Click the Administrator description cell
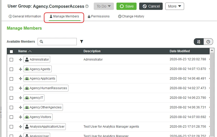This screenshot has height=137, width=217. pos(93,60)
